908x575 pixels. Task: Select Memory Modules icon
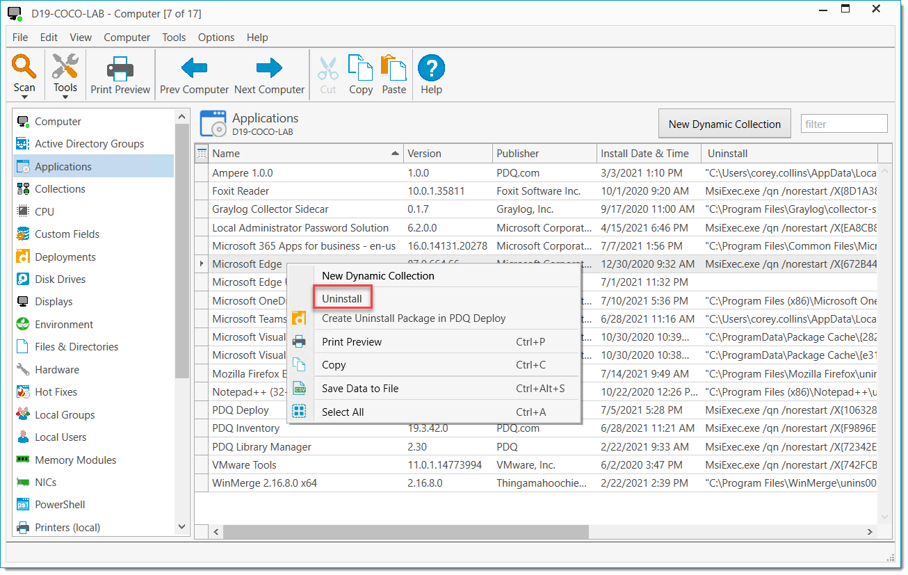(x=23, y=460)
